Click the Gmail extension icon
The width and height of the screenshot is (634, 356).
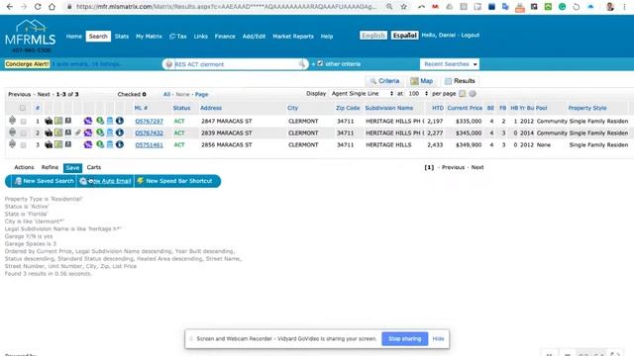click(x=435, y=7)
